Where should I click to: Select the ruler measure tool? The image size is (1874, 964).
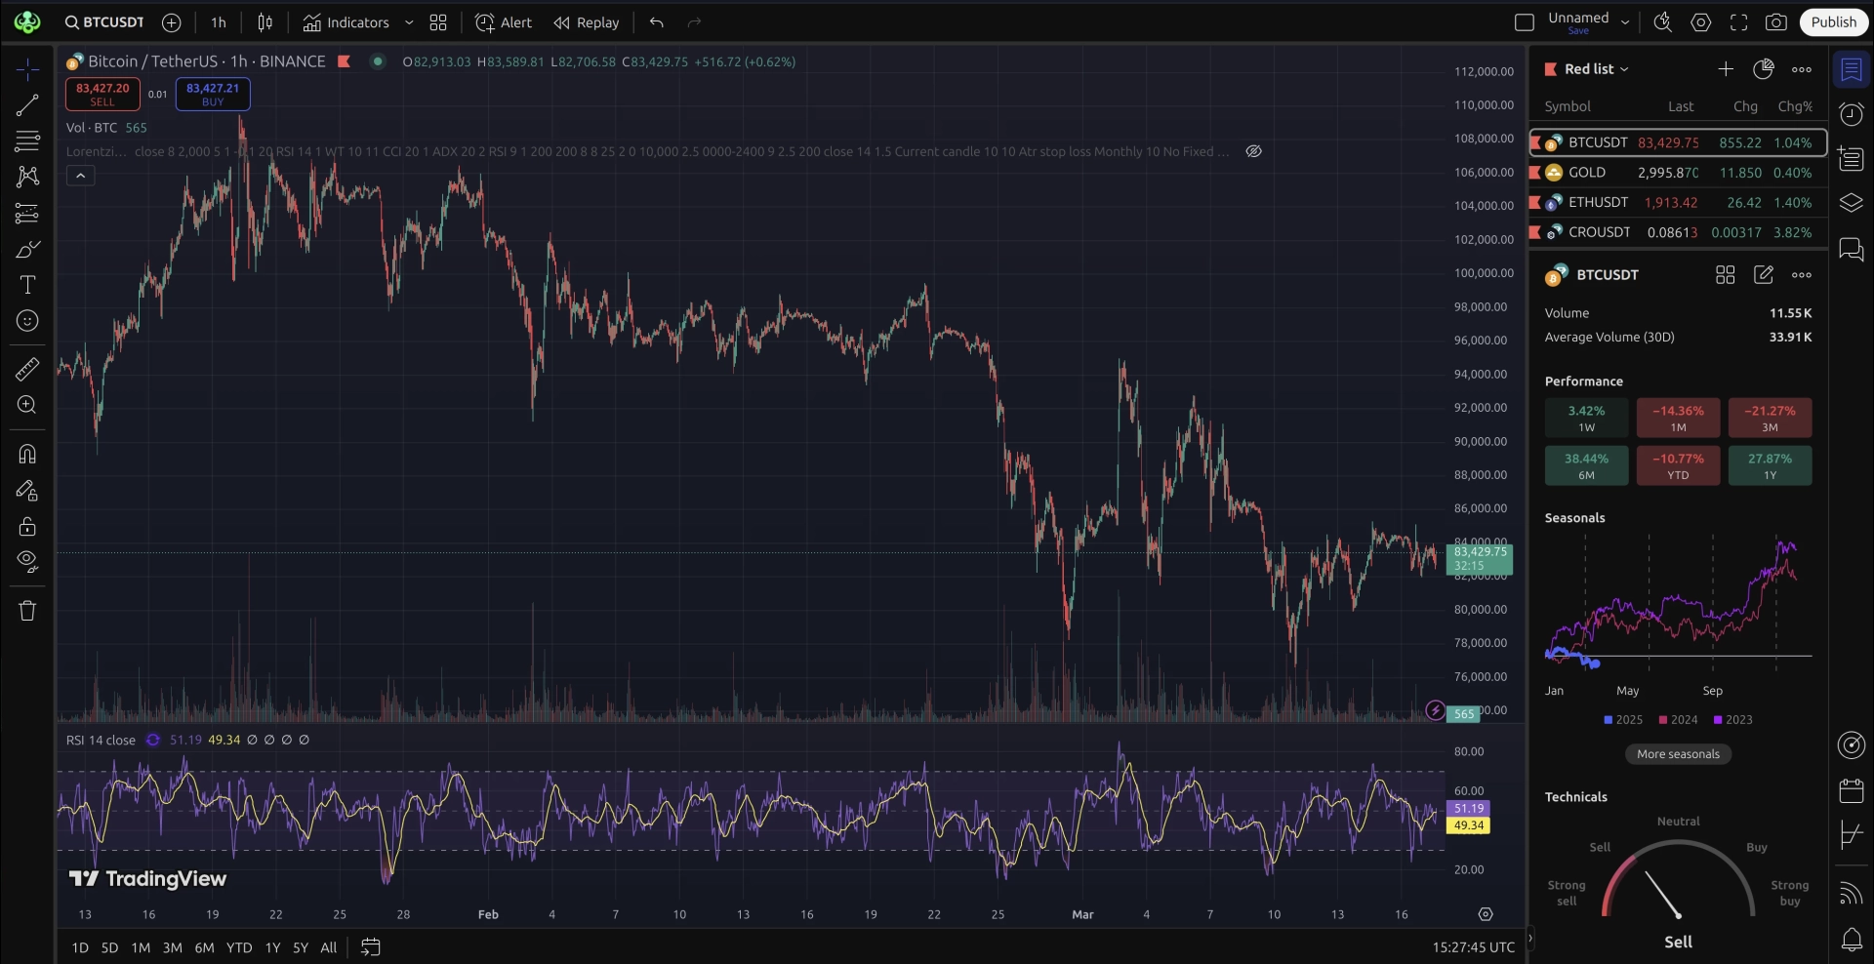tap(27, 369)
